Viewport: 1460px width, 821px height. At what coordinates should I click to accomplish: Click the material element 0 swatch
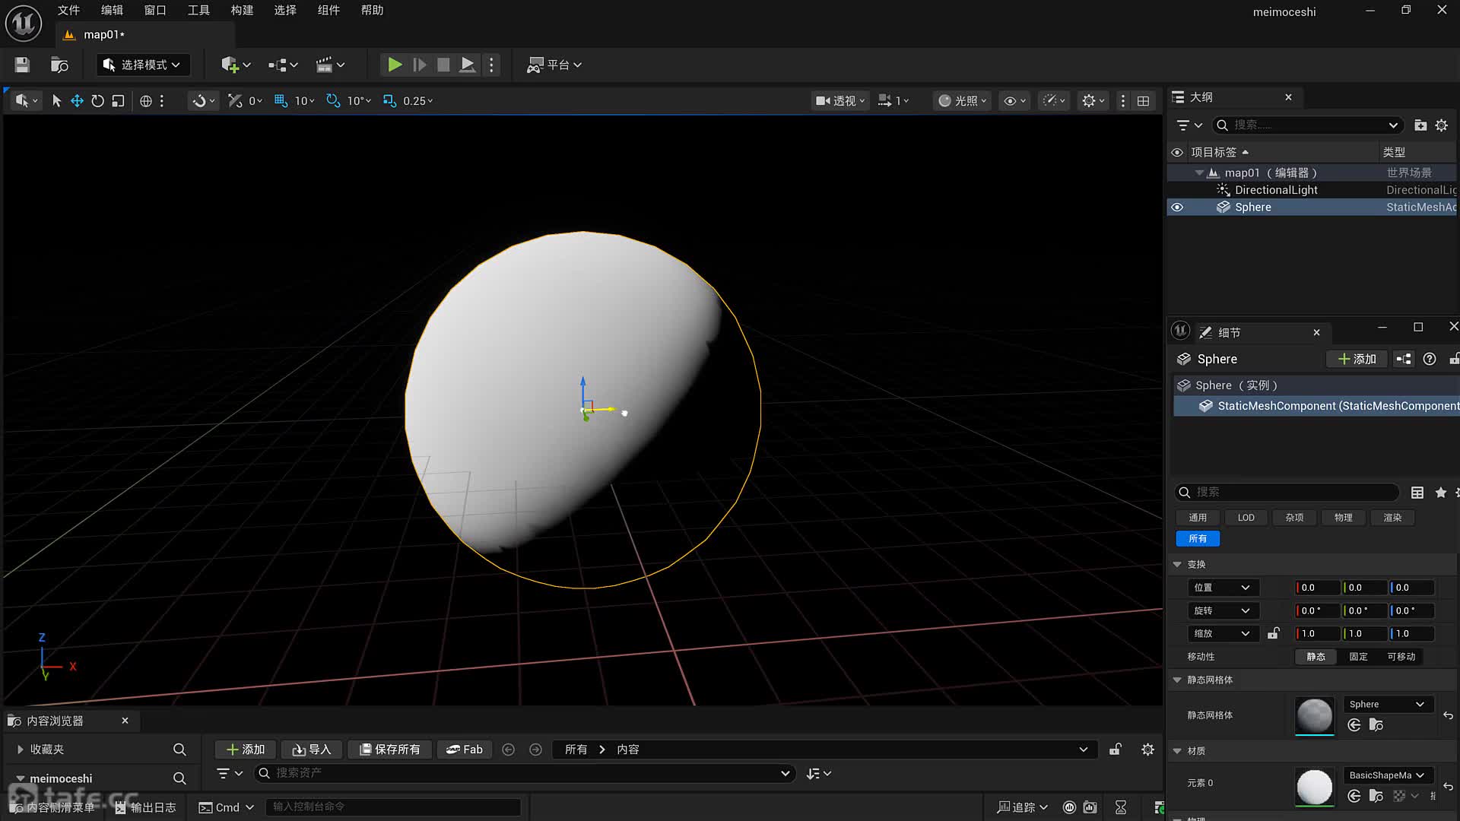(1314, 786)
